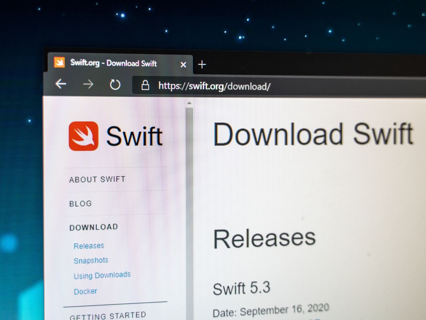This screenshot has height=320, width=426.
Task: Open the Releases link
Action: click(89, 245)
